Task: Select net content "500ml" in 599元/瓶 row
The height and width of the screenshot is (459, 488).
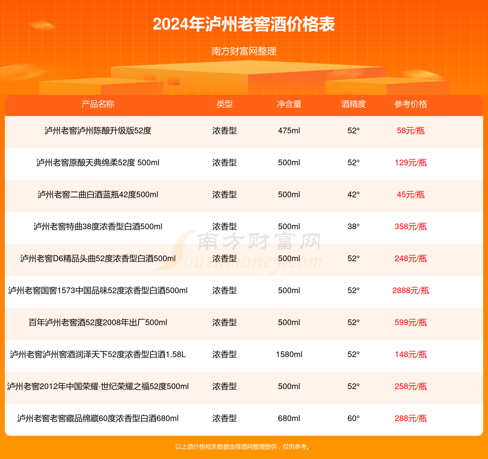Action: pyautogui.click(x=289, y=322)
